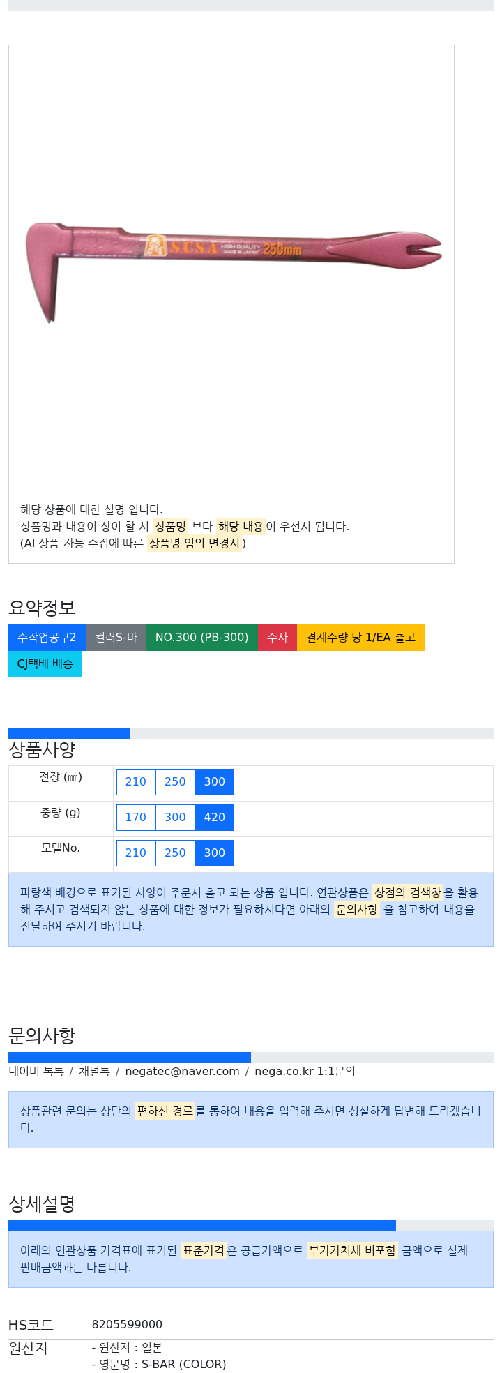Viewport: 502px width, 1373px height.
Task: Select the active 300 length option
Action: point(215,782)
